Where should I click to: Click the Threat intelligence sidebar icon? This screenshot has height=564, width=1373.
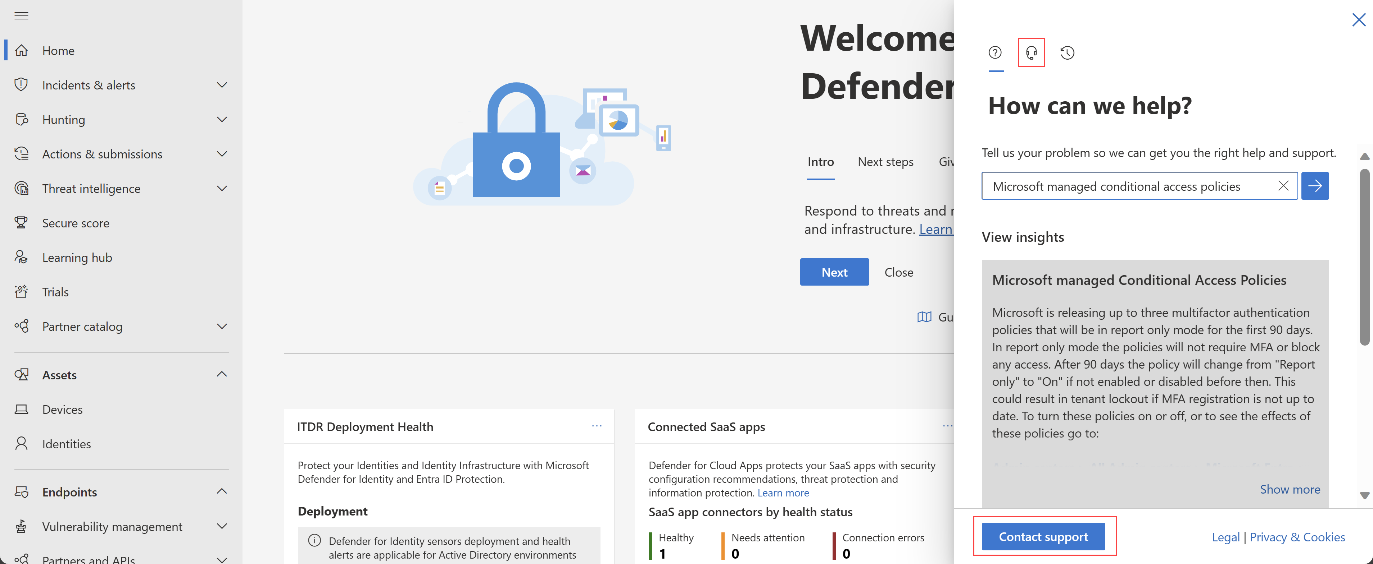(24, 187)
